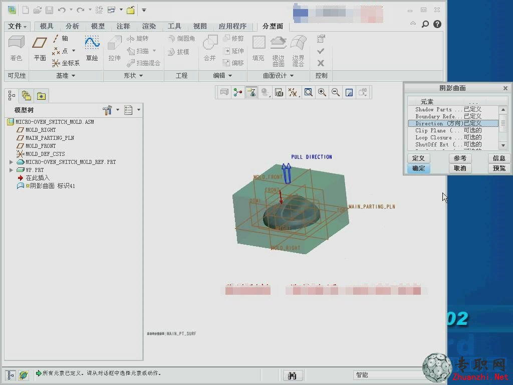Image resolution: width=513 pixels, height=385 pixels.
Task: Toggle datum display filters icon
Action: (x=293, y=92)
